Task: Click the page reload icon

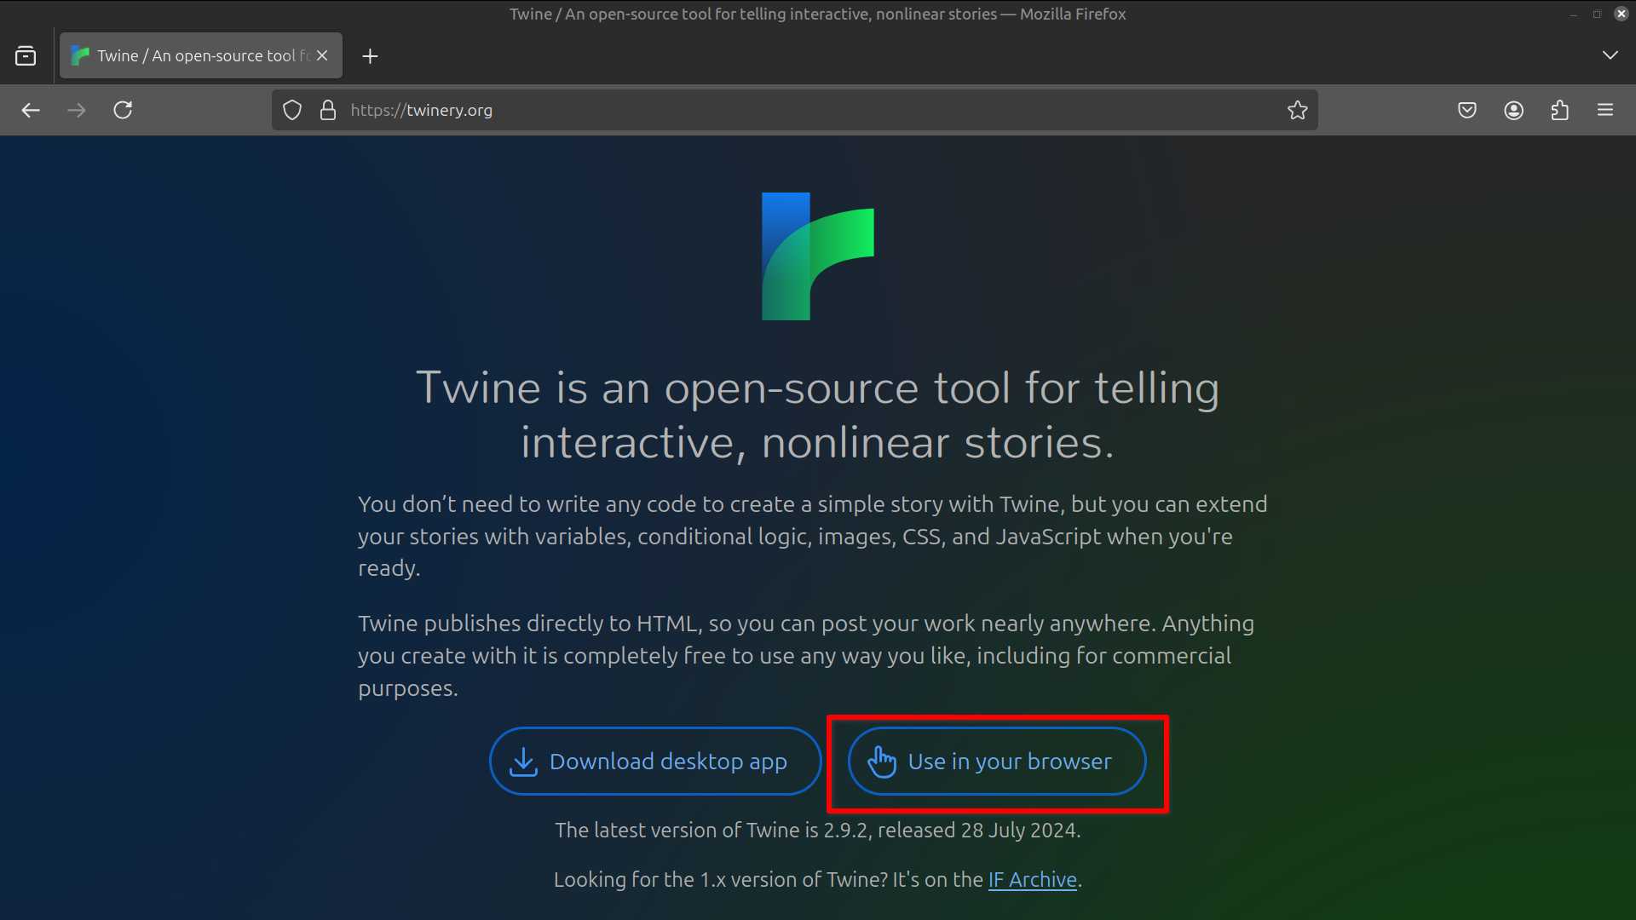Action: click(123, 110)
